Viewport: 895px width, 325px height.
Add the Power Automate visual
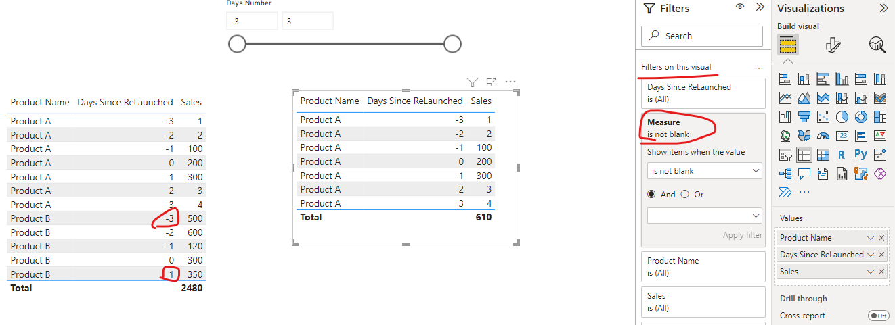pyautogui.click(x=786, y=193)
